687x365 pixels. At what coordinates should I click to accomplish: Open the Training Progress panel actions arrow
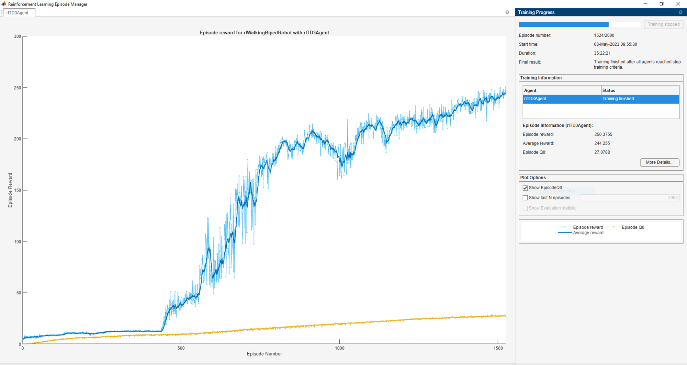(680, 12)
